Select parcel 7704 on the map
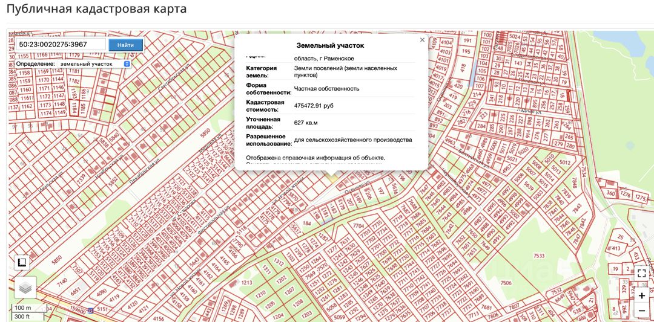Image resolution: width=654 pixels, height=322 pixels. tap(358, 226)
